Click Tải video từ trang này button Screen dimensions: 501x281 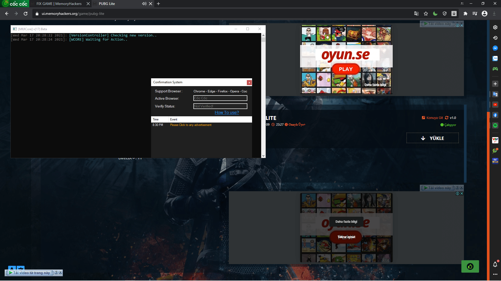point(29,273)
